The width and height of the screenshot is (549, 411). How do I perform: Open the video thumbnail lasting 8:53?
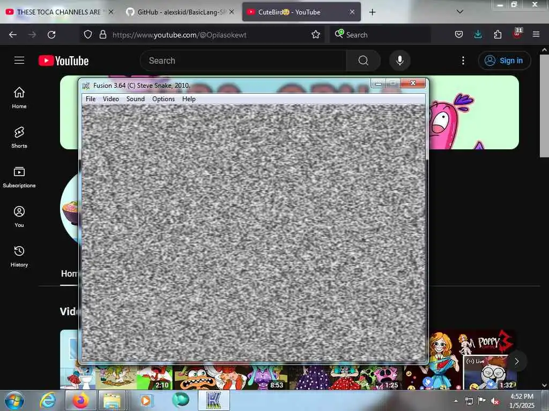(231, 377)
